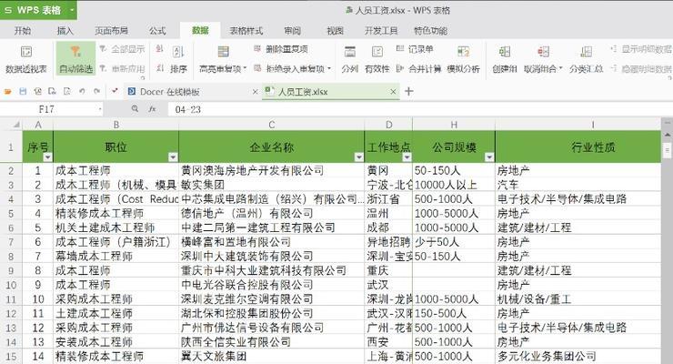Viewport: 673px width, 364px height.
Task: Select column I header
Action: click(x=578, y=125)
